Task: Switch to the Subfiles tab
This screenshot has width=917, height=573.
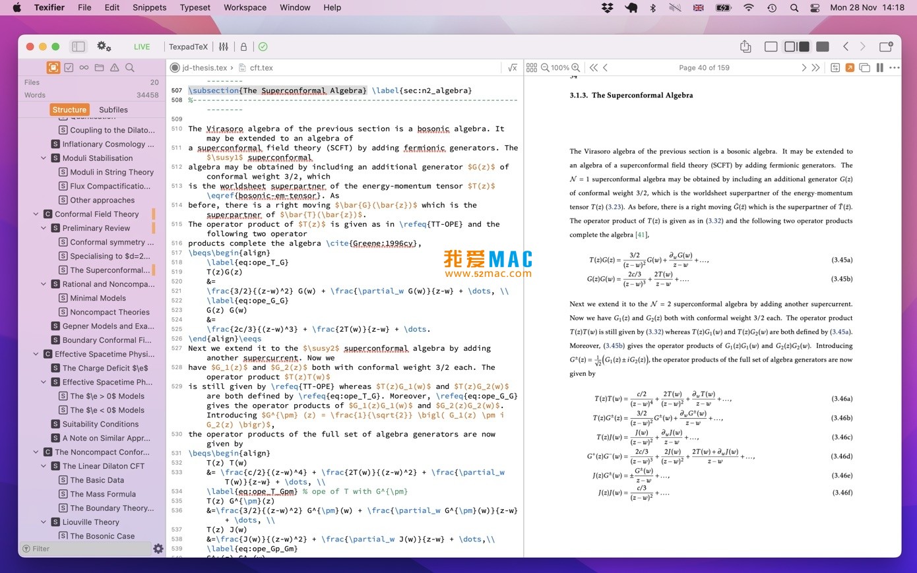Action: point(113,109)
